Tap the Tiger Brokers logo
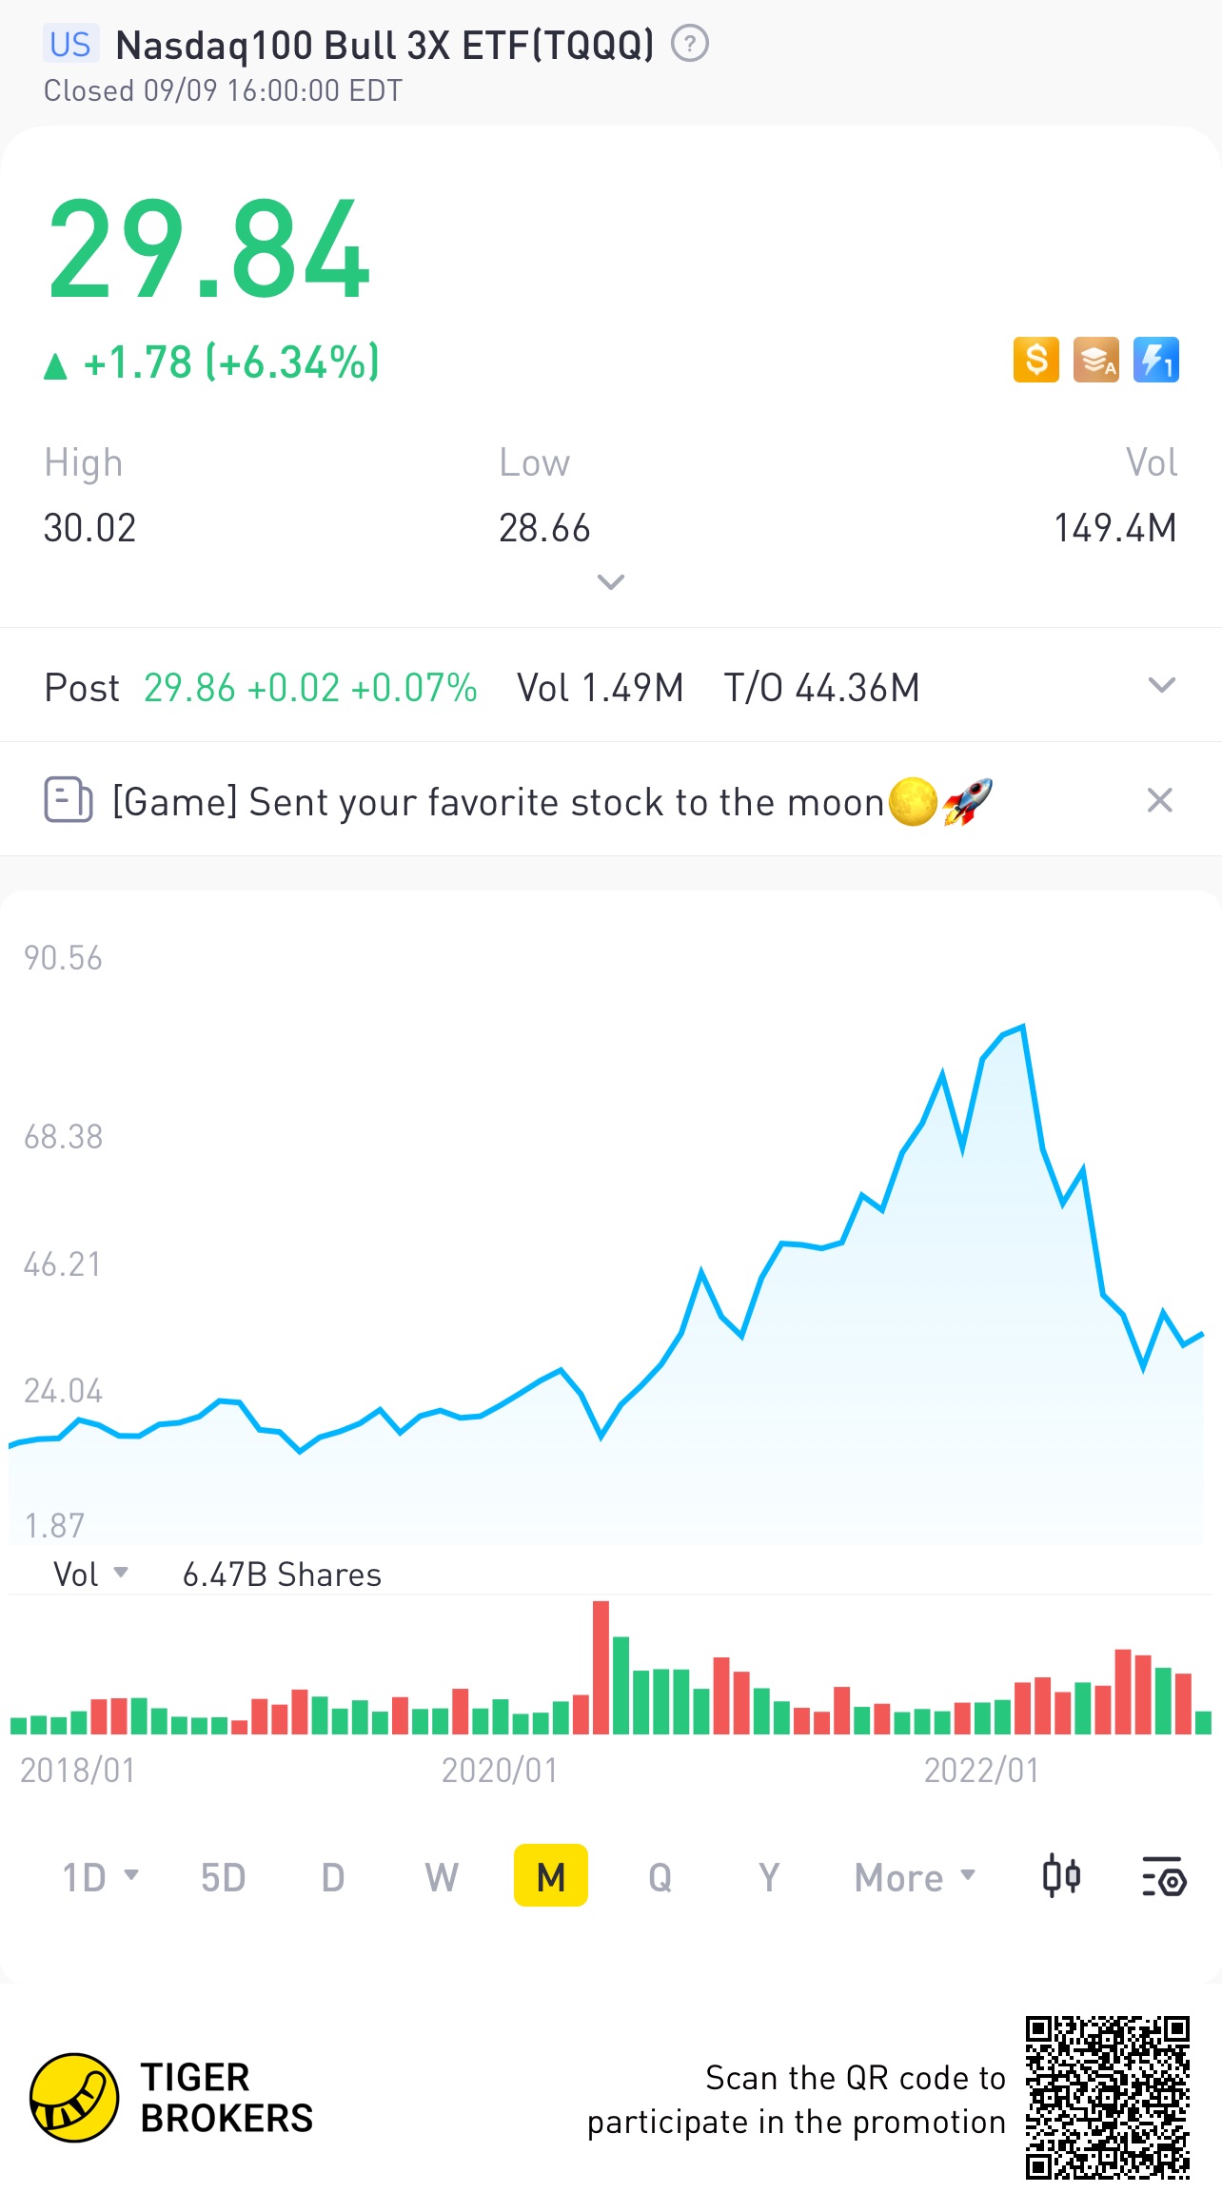 pos(74,2097)
